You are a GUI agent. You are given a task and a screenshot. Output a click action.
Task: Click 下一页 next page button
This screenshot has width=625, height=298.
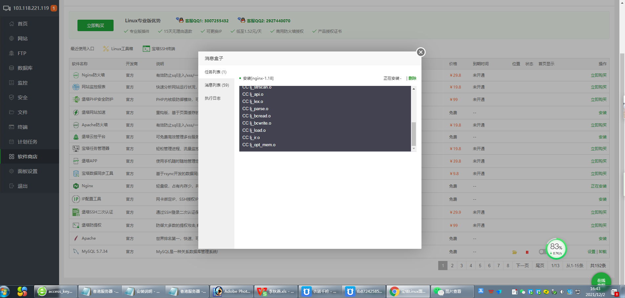(x=522, y=266)
